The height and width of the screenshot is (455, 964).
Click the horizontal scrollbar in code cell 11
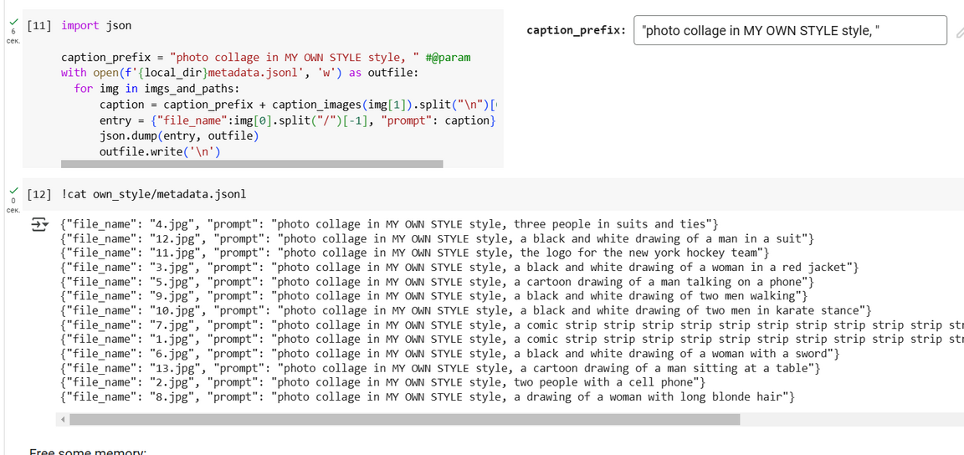click(x=251, y=164)
